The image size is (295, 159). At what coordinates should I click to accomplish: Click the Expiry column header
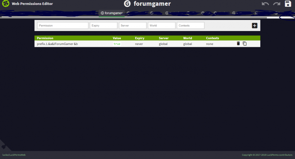[x=139, y=38]
